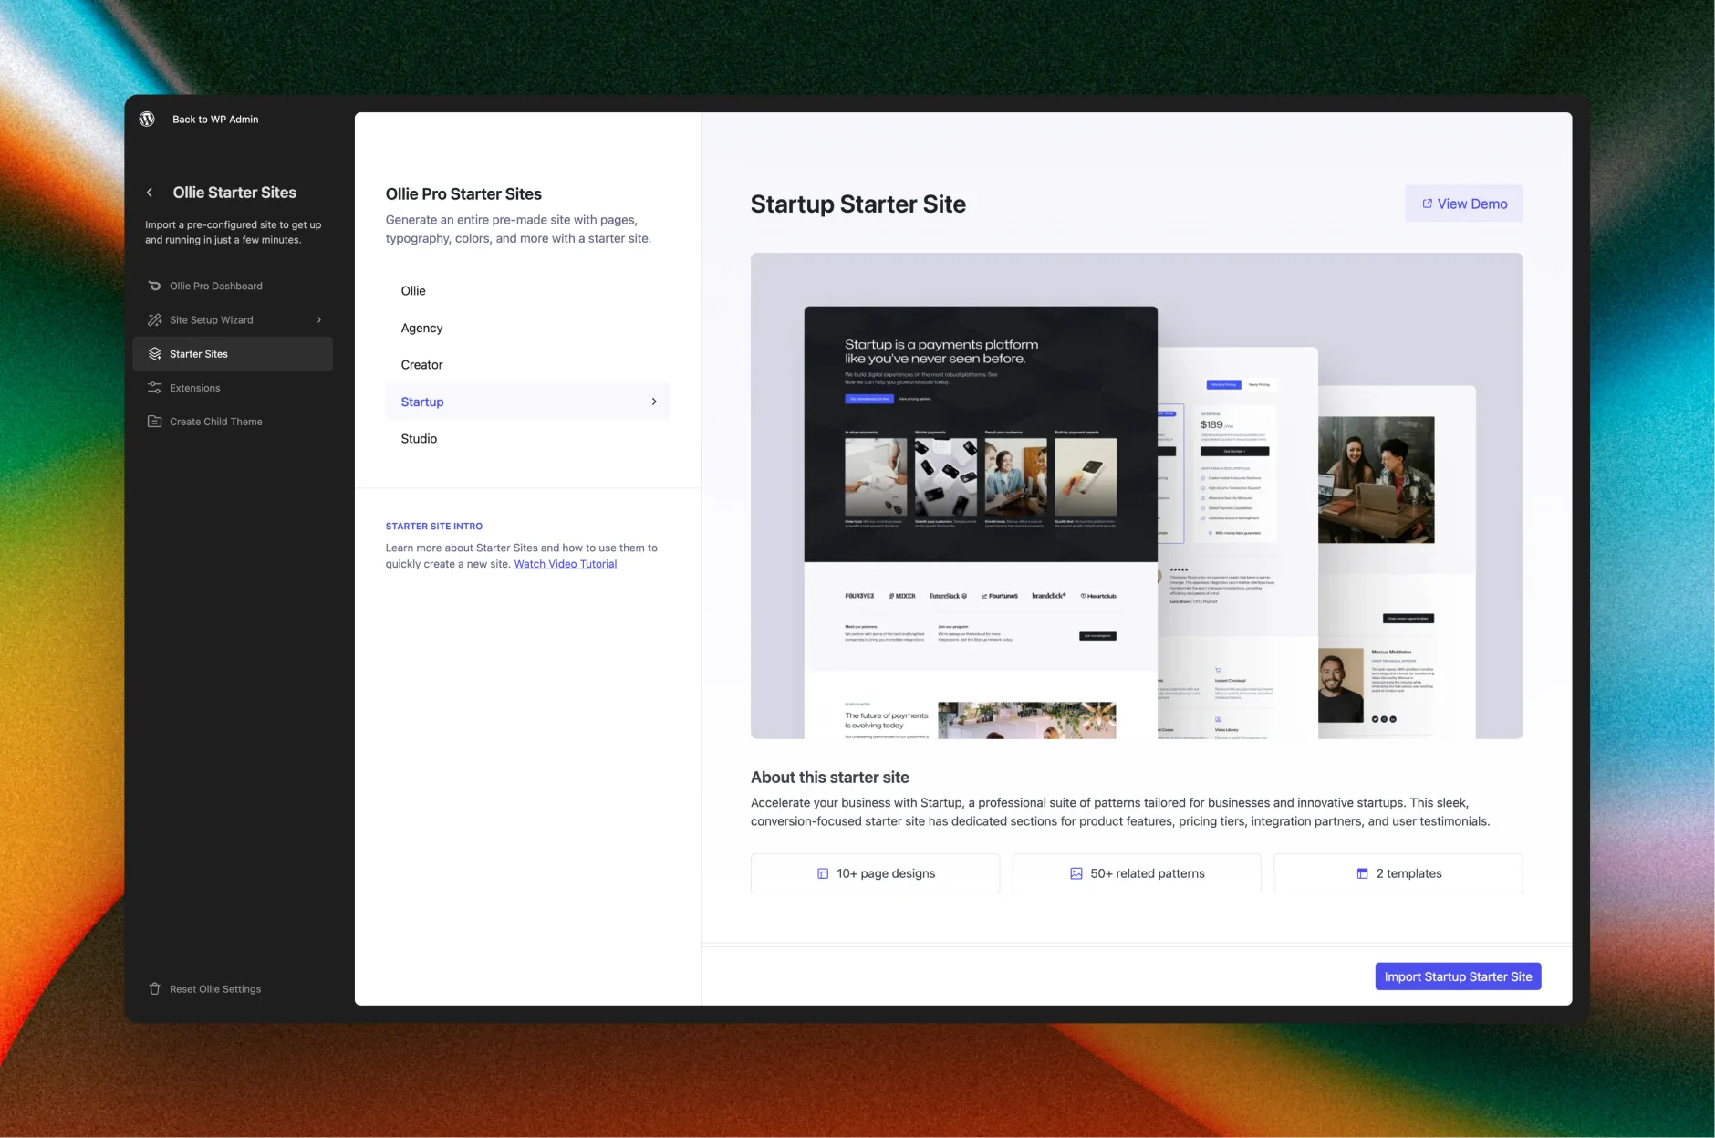Select the Ollie starter site
This screenshot has width=1715, height=1138.
pyautogui.click(x=413, y=291)
